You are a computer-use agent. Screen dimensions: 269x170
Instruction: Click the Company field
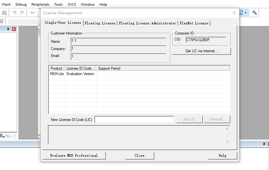click(x=118, y=49)
